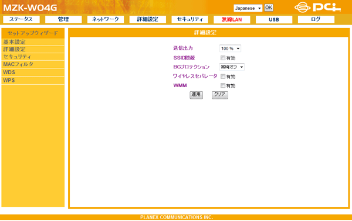Toggle the ワイヤレスセパレータ 有効 checkbox
This screenshot has height=221, width=352.
pyautogui.click(x=223, y=77)
